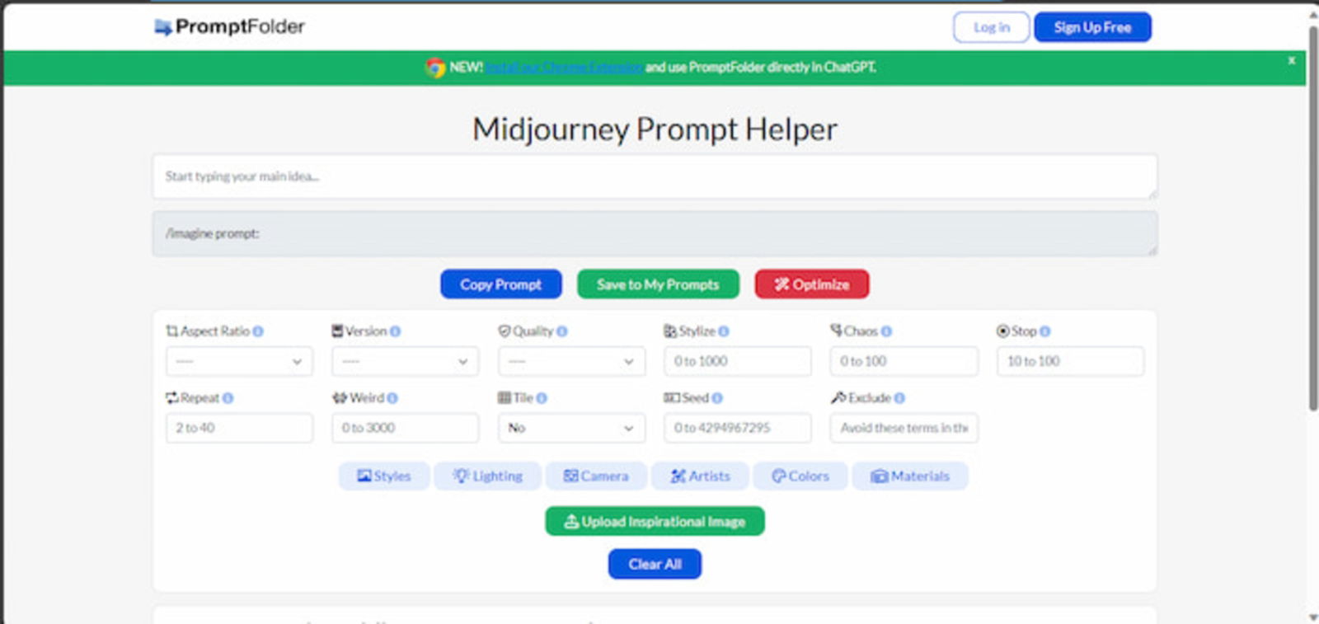Open the Camera category
This screenshot has width=1319, height=624.
(596, 476)
